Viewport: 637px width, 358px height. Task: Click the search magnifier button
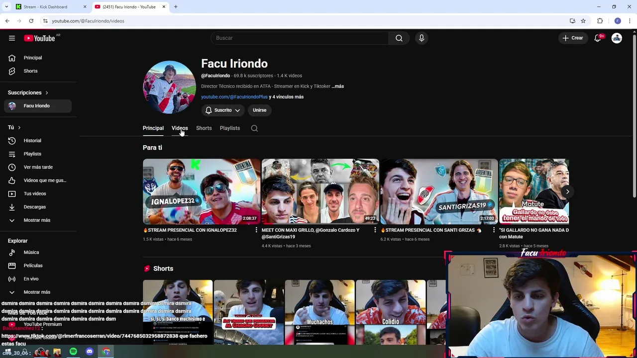(x=399, y=38)
